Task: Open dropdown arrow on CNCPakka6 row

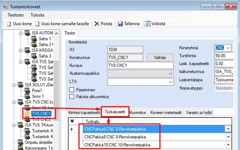Action: click(228, 129)
